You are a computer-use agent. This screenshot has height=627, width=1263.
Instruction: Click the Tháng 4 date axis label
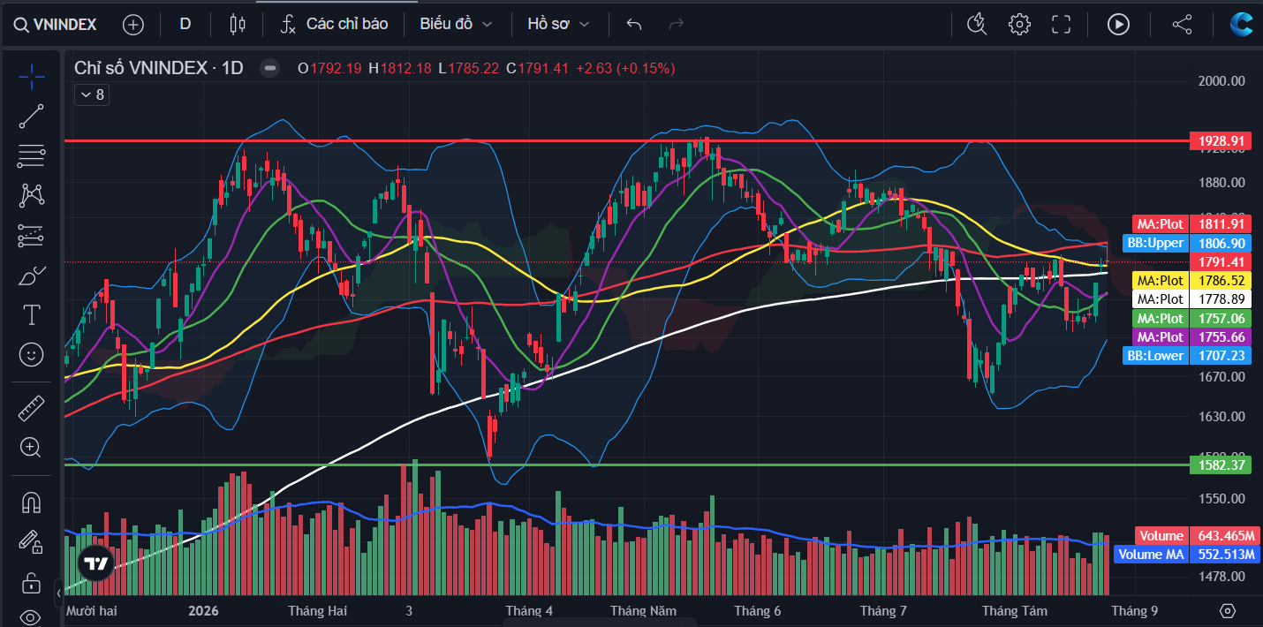tap(529, 611)
